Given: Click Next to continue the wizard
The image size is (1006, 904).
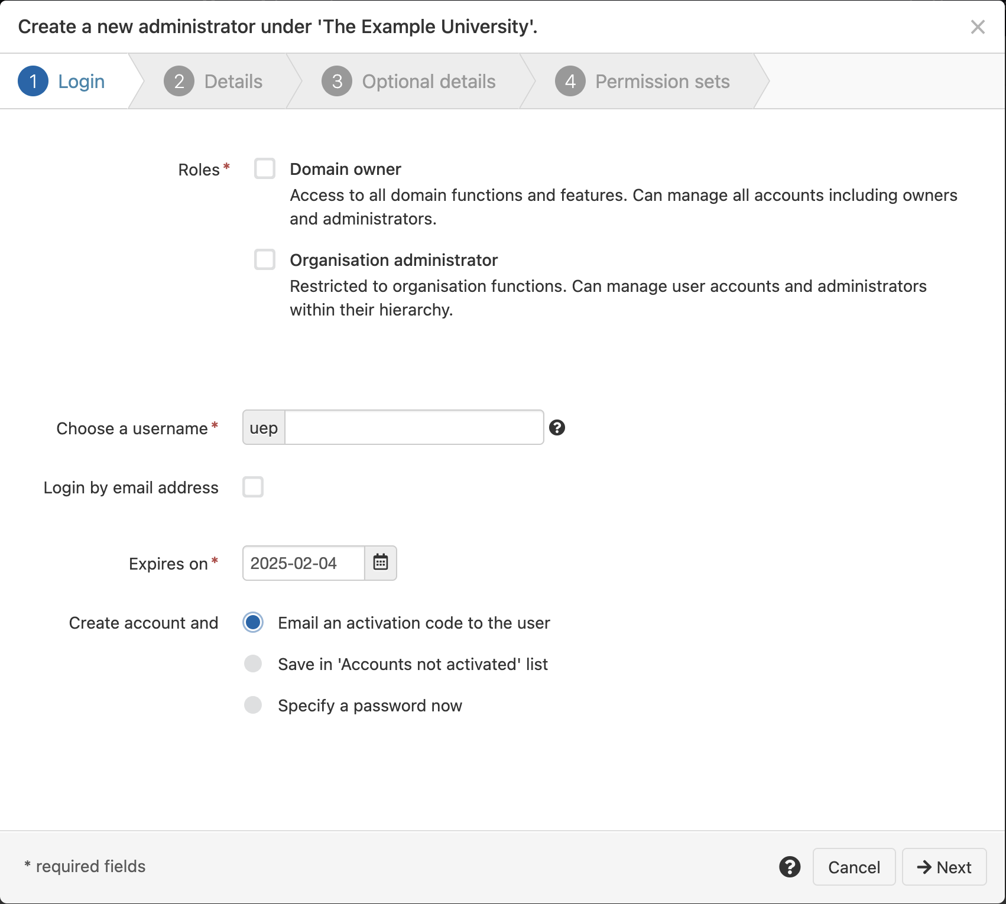Looking at the screenshot, I should coord(943,867).
